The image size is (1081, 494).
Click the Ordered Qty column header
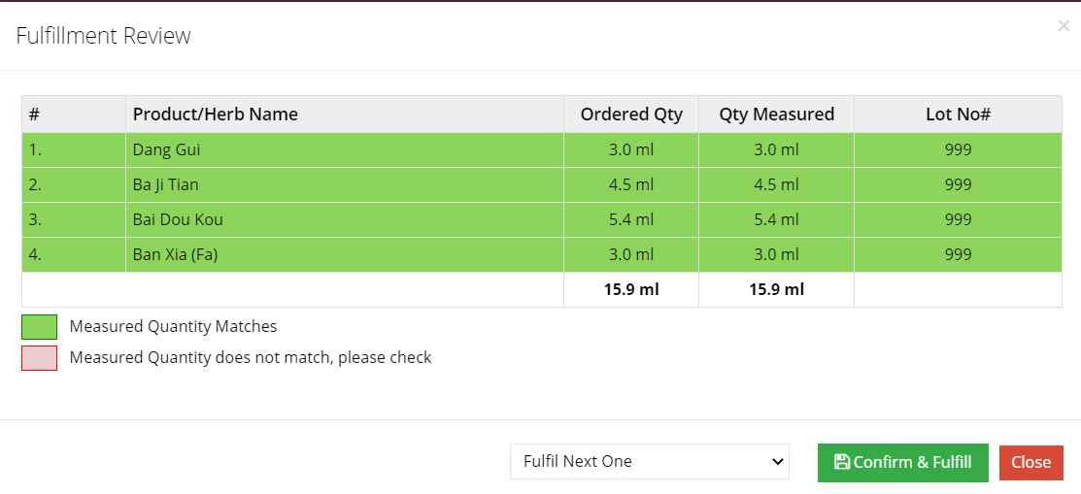[x=631, y=114]
